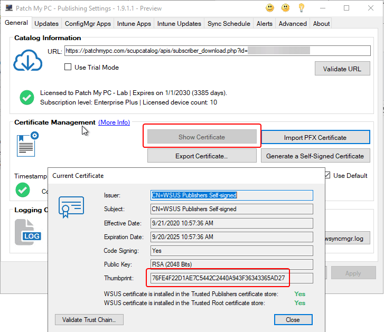Click the lightbulb idea icon

tap(302, 8)
